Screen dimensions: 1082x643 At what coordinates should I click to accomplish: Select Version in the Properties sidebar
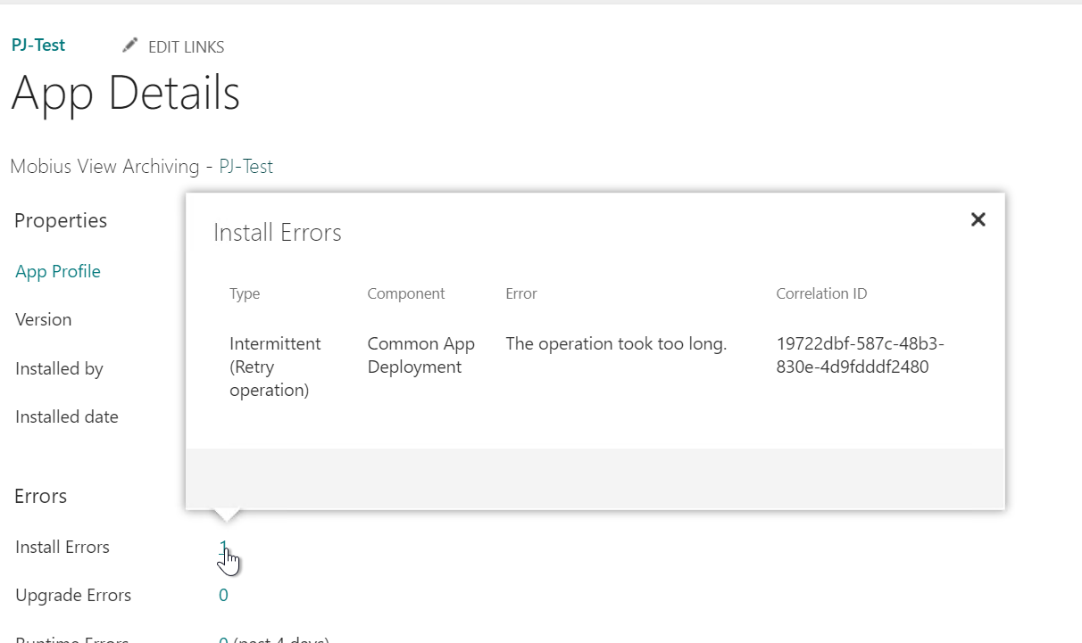[x=43, y=319]
